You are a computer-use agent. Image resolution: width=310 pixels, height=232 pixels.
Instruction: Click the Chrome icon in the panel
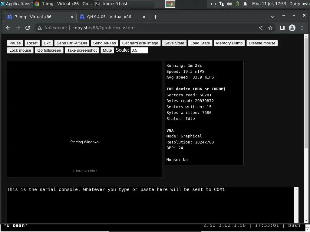point(170,4)
